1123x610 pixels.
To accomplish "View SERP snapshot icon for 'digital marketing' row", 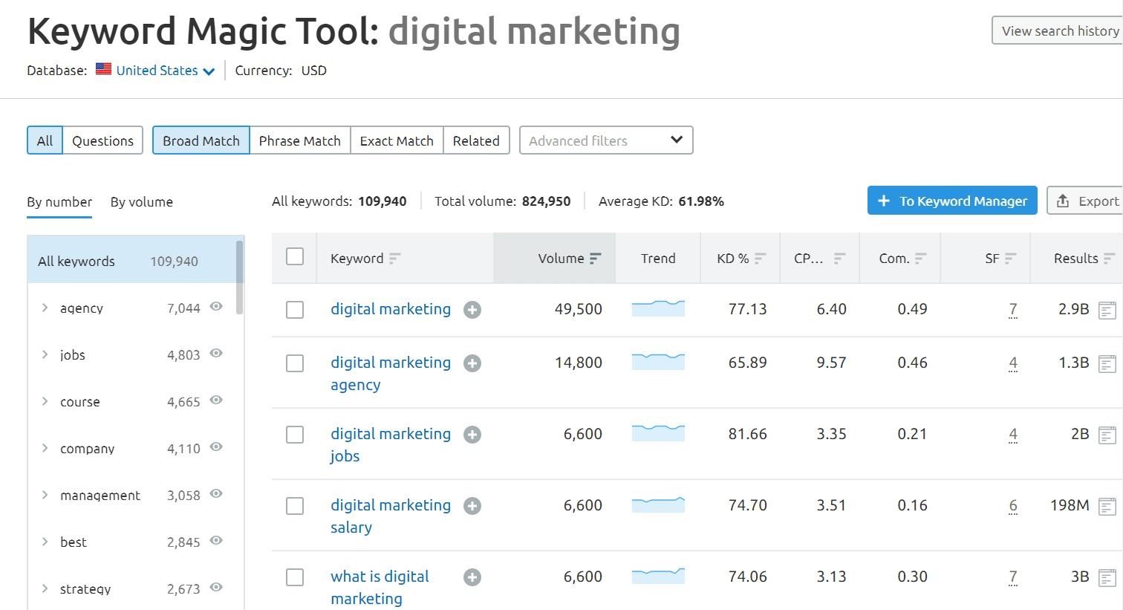I will click(1107, 310).
